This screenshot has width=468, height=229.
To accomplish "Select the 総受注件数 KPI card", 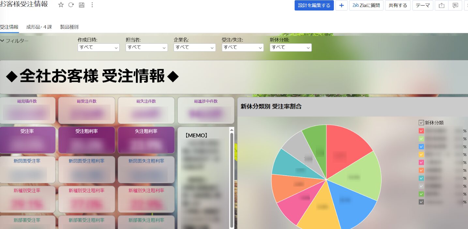I will [x=87, y=110].
